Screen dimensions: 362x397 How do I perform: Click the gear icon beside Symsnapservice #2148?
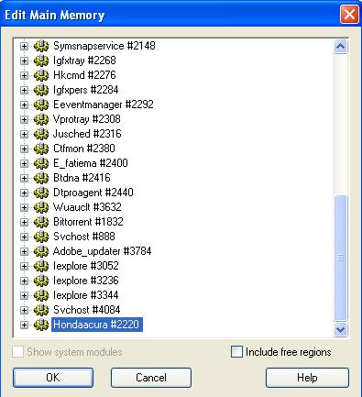(x=41, y=46)
